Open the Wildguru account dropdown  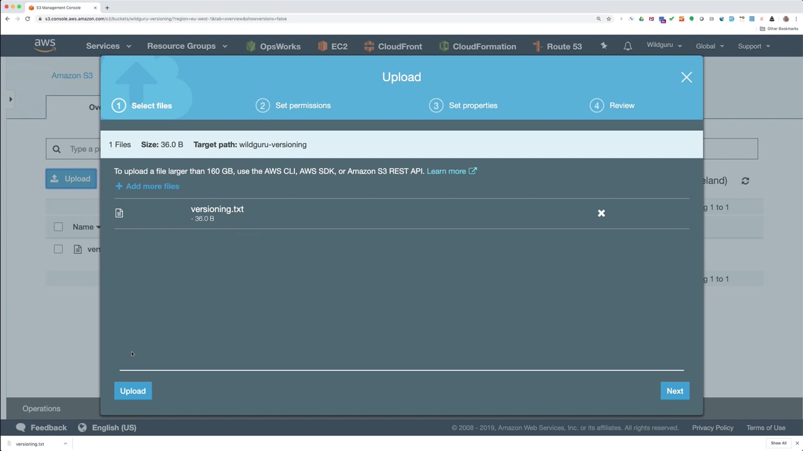click(x=664, y=45)
